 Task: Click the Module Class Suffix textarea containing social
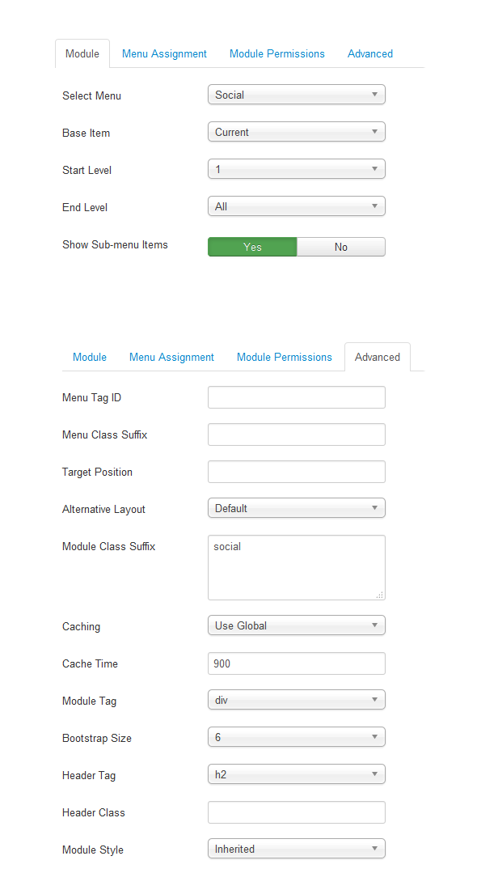coord(296,568)
